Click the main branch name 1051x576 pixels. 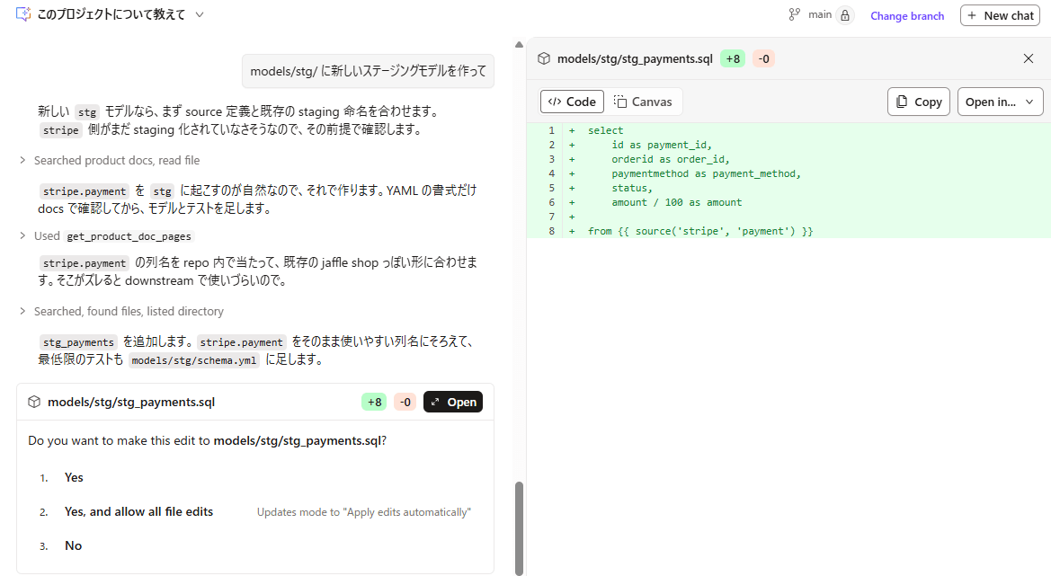click(x=820, y=14)
